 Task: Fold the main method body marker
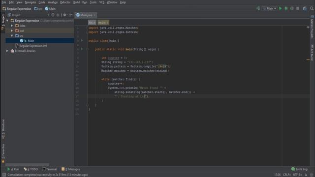pos(87,49)
